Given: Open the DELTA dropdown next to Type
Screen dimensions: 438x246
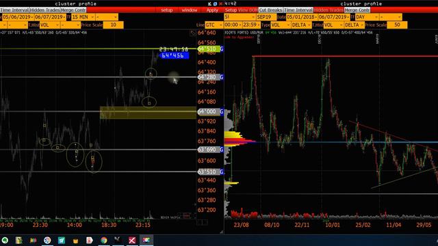Looking at the screenshot, I should point(301,25).
